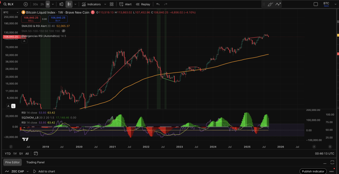Collapse the indicator legend chevron
The image size is (339, 174).
(24, 41)
